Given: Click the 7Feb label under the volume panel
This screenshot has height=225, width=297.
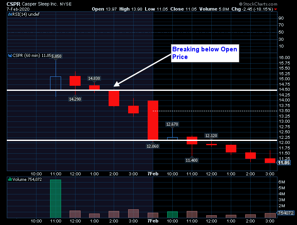Looking at the screenshot, I should (153, 221).
